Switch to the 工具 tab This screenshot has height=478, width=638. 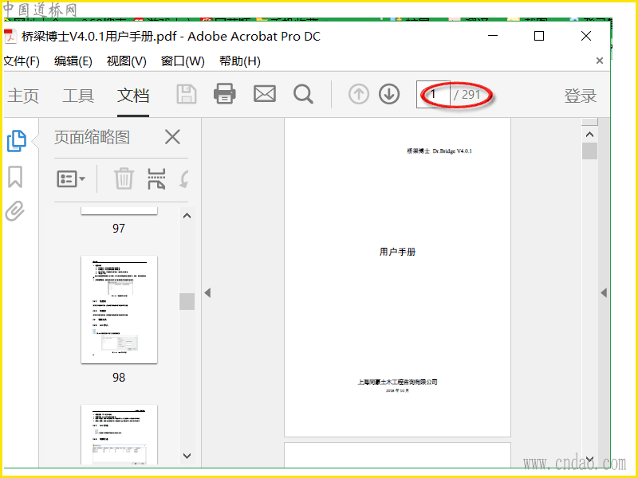(78, 96)
